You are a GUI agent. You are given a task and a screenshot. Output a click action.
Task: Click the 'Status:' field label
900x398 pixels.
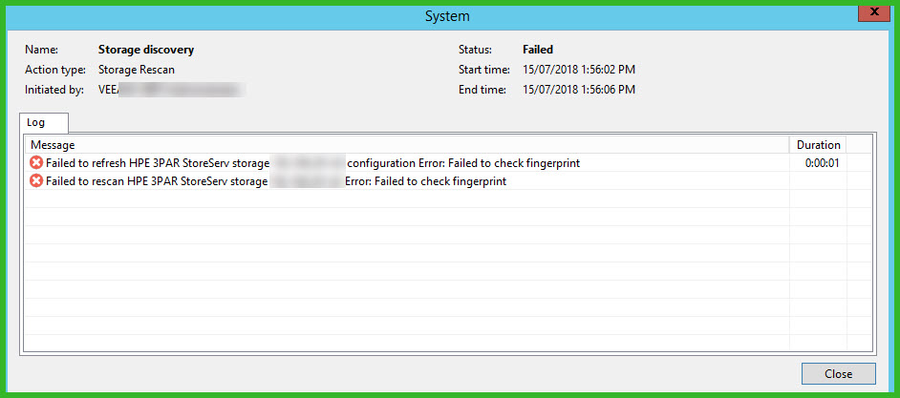tap(477, 50)
